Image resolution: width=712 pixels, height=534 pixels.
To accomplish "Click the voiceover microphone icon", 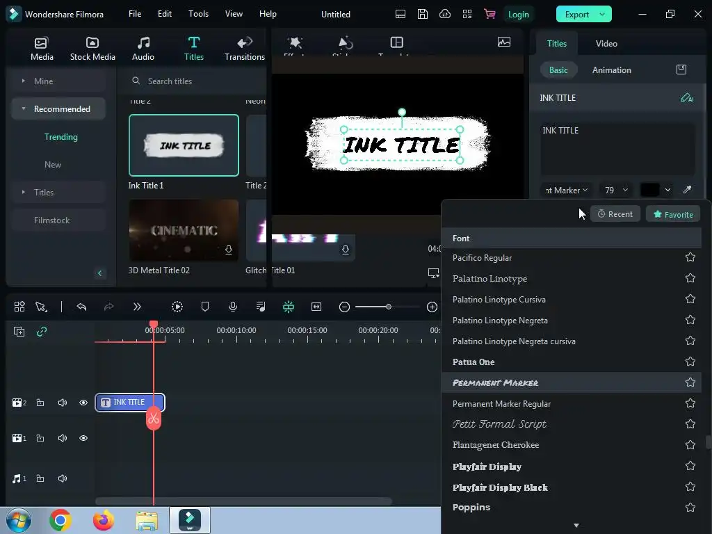I will pyautogui.click(x=232, y=307).
